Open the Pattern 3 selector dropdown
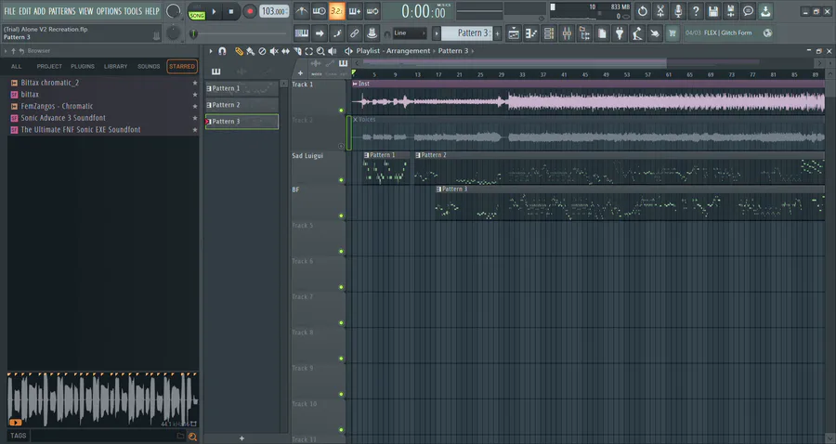This screenshot has height=444, width=836. point(469,33)
